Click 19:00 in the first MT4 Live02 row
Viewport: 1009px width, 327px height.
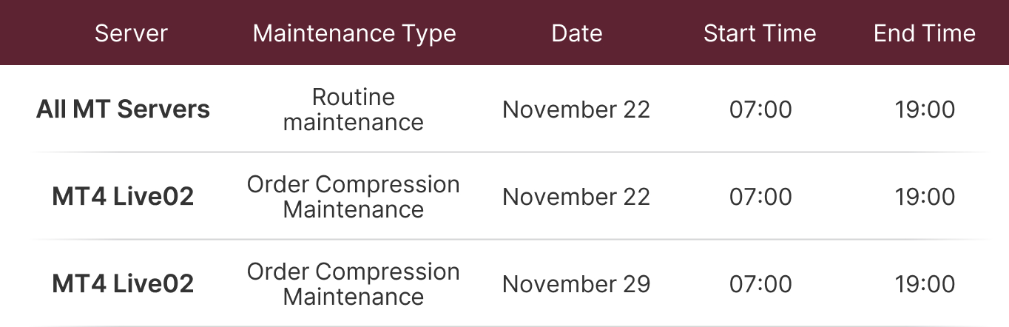(925, 197)
